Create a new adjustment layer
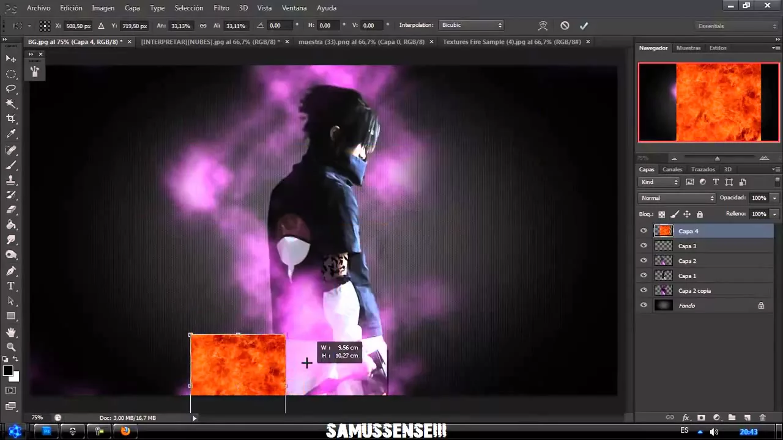The width and height of the screenshot is (783, 440). pyautogui.click(x=716, y=418)
